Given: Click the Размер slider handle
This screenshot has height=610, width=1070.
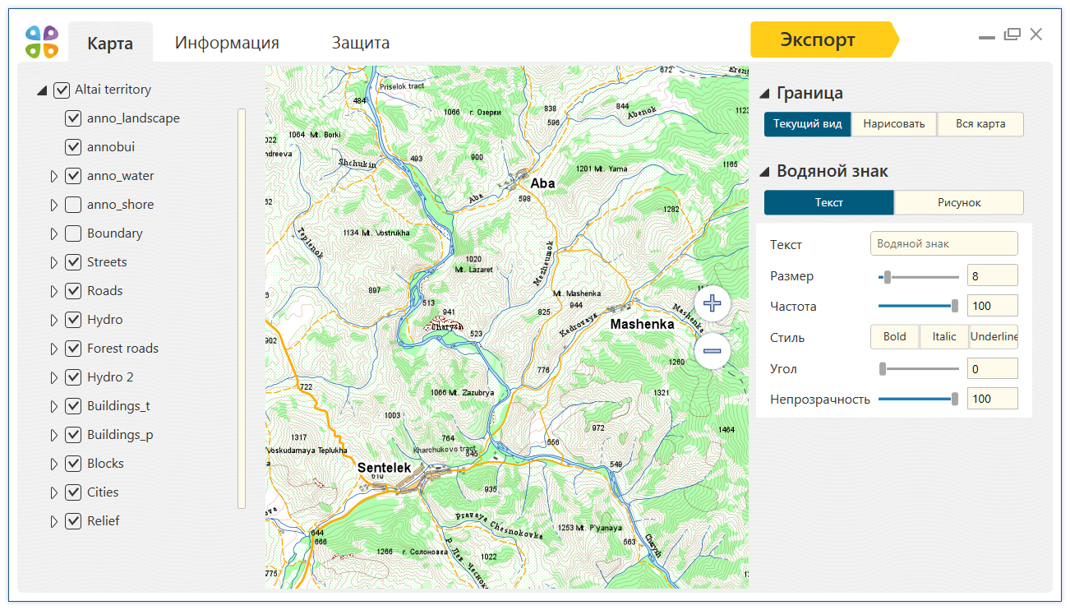Looking at the screenshot, I should pos(887,277).
